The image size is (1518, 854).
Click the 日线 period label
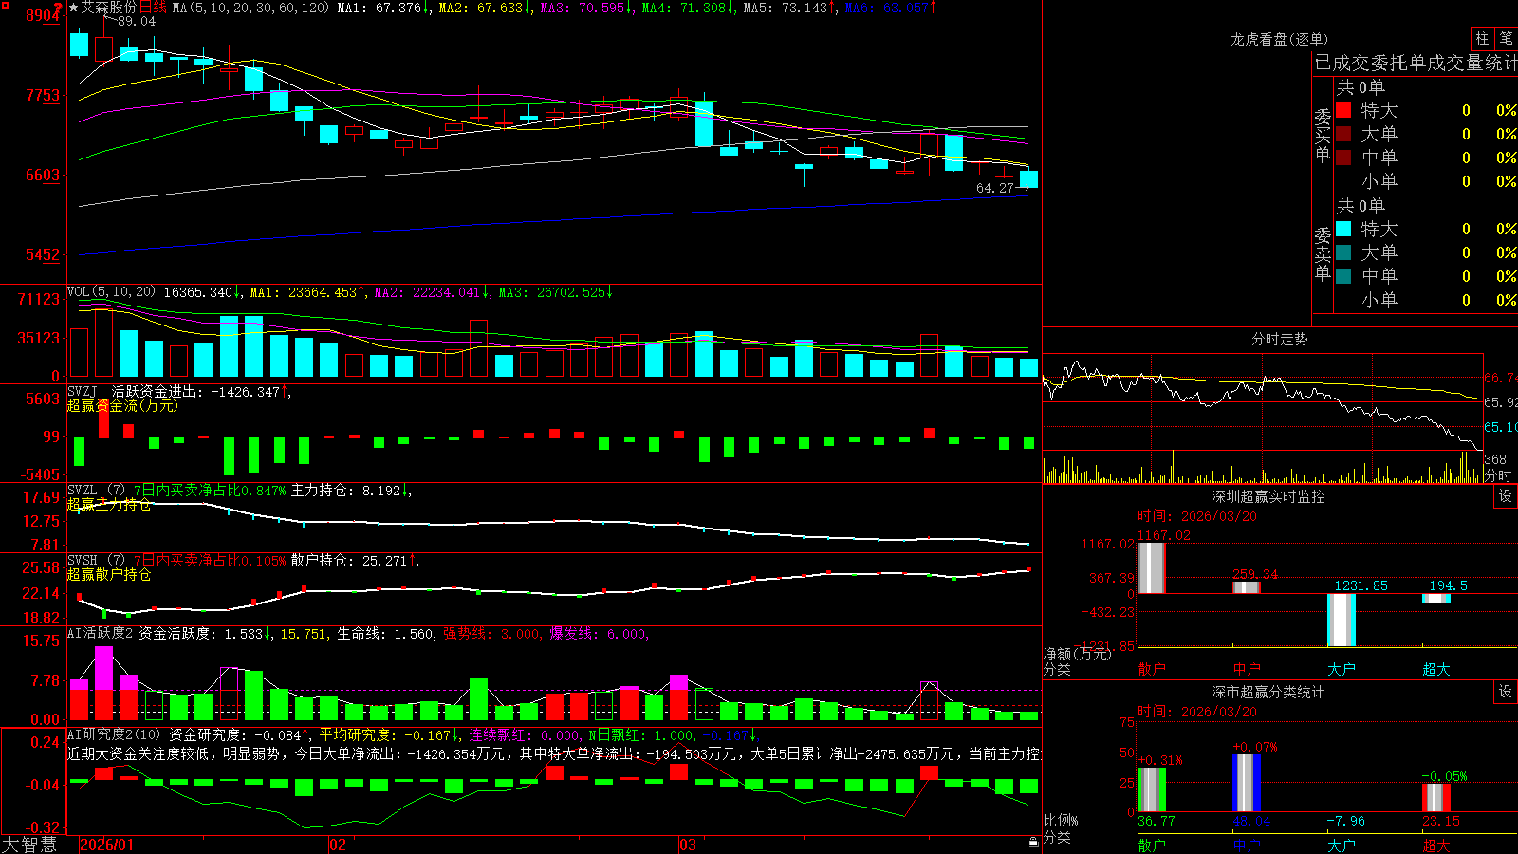[153, 8]
